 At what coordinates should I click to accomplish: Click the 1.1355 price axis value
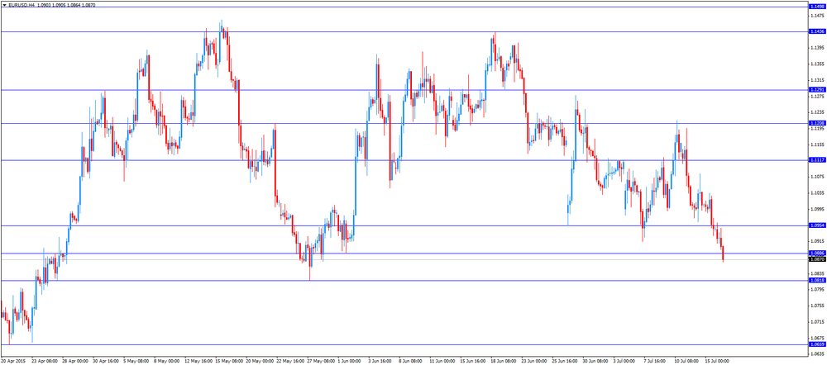(x=818, y=64)
